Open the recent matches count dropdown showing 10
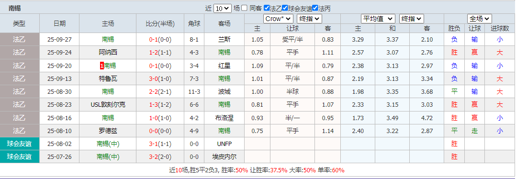Screen dimensions: 516x179 223,8
